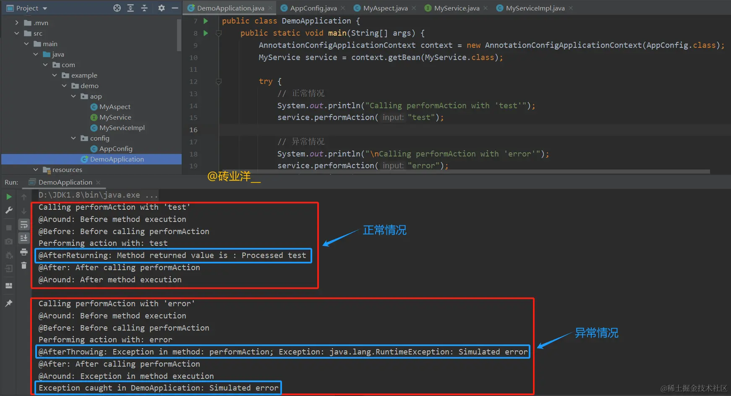Click the locate/select opened file target icon
Screen dimensions: 731x396
[x=117, y=8]
